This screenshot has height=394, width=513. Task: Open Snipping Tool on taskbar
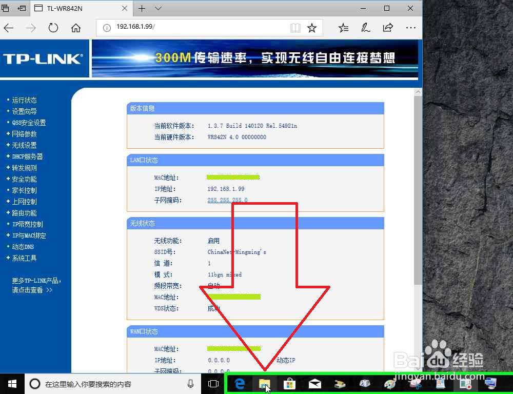(415, 384)
